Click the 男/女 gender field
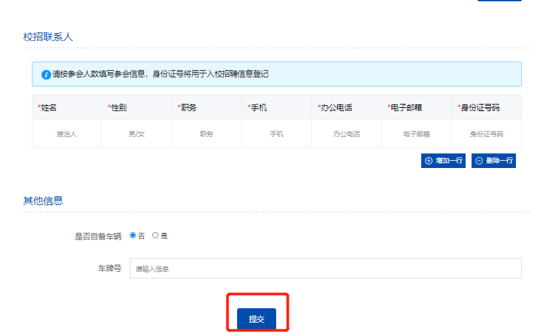 (x=136, y=134)
